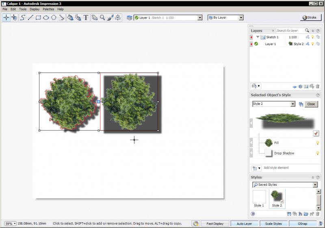Screen dimensions: 325x228
Task: Click the layers stack icon in toolbar
Action: coord(129,18)
